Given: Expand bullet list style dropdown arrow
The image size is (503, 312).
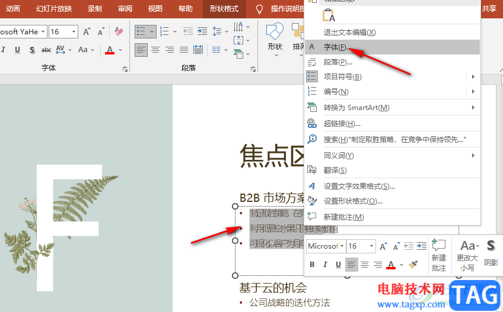Looking at the screenshot, I should click(x=152, y=31).
